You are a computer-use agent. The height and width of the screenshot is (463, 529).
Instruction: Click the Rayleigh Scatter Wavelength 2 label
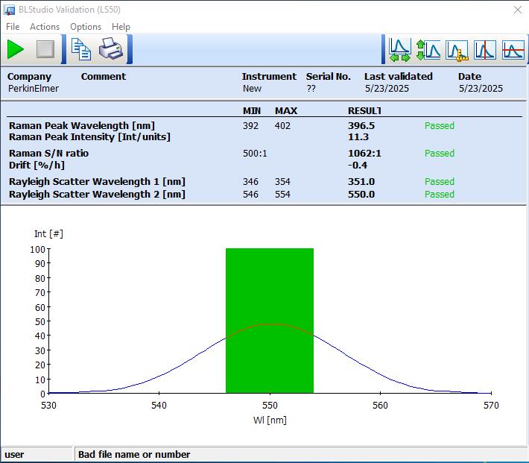97,195
